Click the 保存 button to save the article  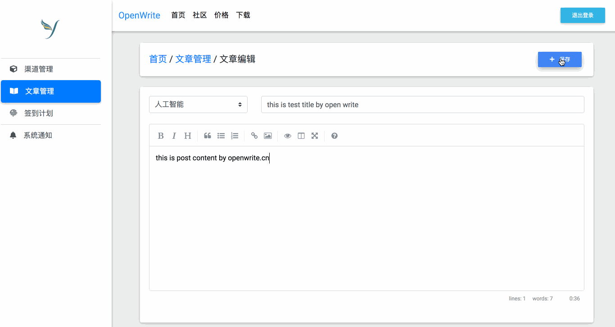(560, 59)
